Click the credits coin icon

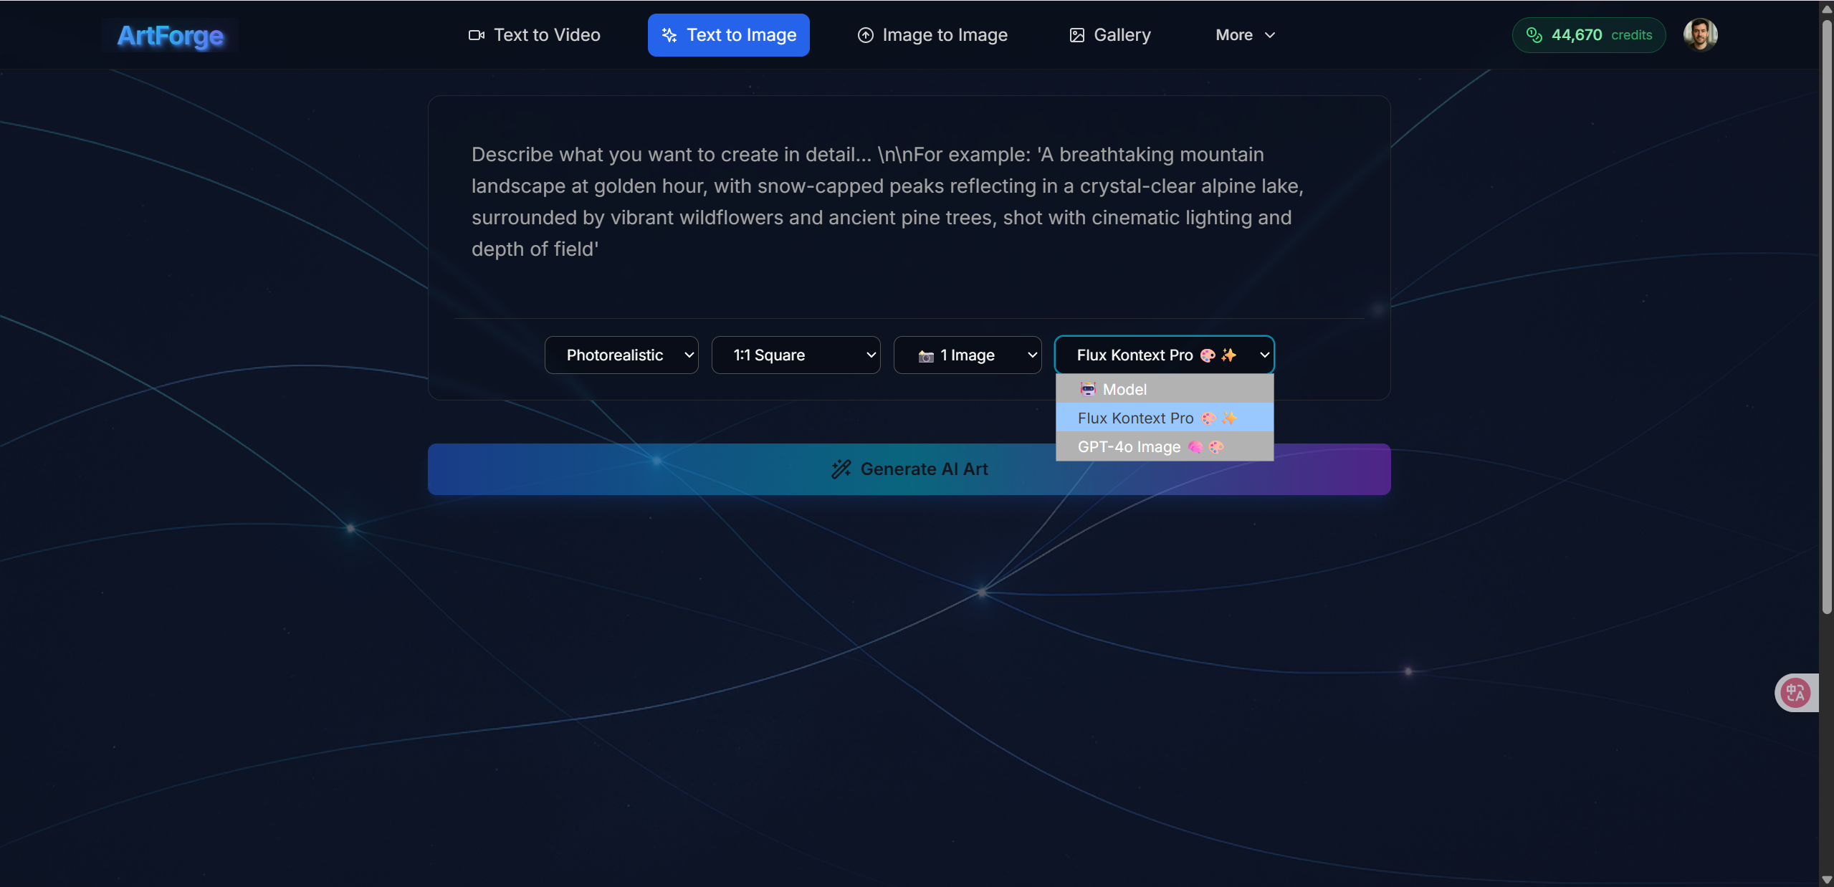tap(1534, 35)
